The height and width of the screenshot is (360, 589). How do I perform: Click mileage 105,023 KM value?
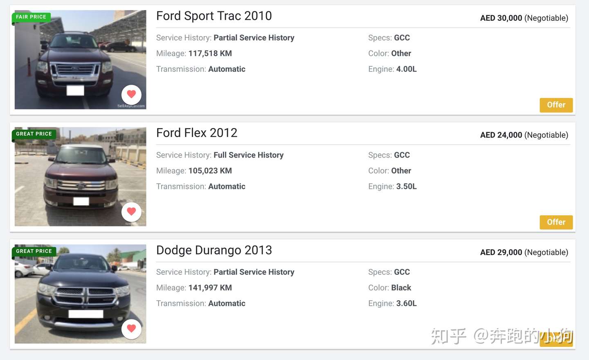[x=210, y=171]
